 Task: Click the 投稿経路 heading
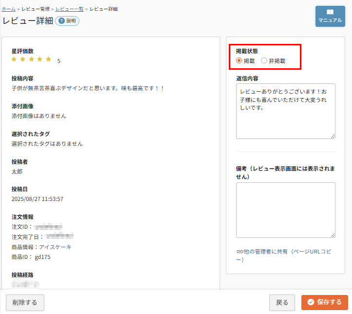pyautogui.click(x=22, y=275)
